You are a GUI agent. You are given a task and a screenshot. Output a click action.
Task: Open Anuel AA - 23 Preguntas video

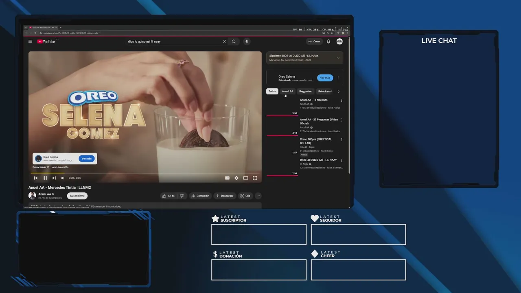[x=319, y=121]
